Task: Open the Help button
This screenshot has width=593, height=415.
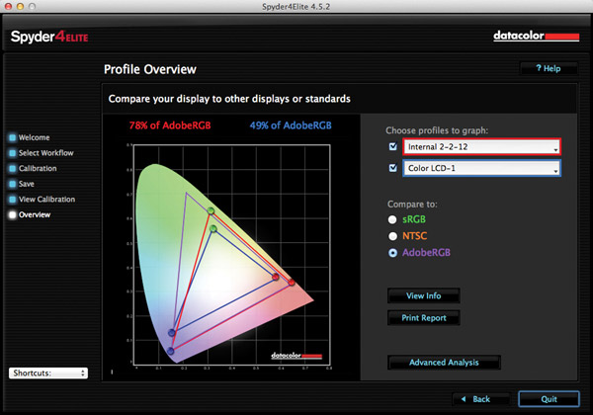Action: [549, 68]
